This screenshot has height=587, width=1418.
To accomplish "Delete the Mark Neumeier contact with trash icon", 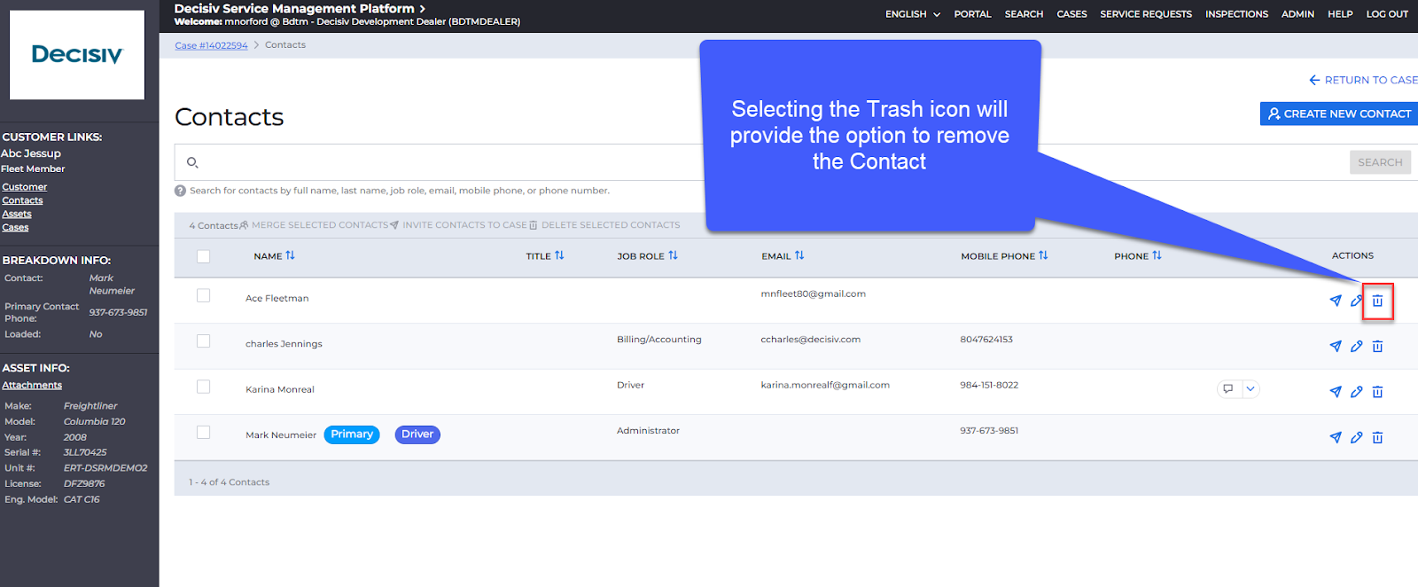I will (x=1377, y=437).
